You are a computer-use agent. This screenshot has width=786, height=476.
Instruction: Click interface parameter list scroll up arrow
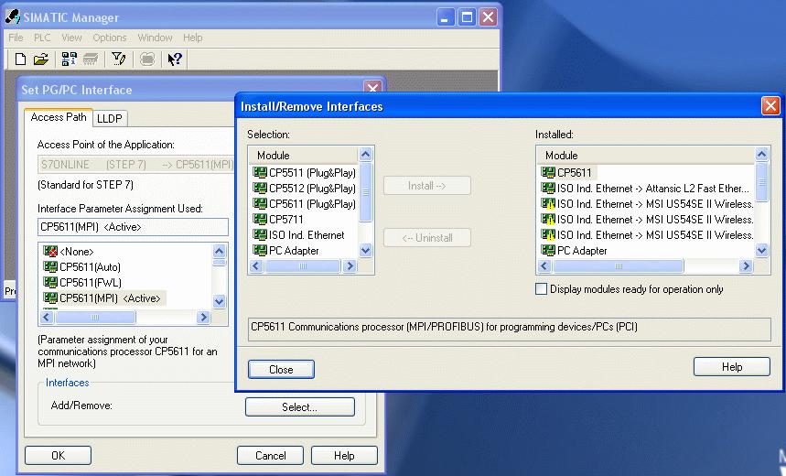coord(219,251)
